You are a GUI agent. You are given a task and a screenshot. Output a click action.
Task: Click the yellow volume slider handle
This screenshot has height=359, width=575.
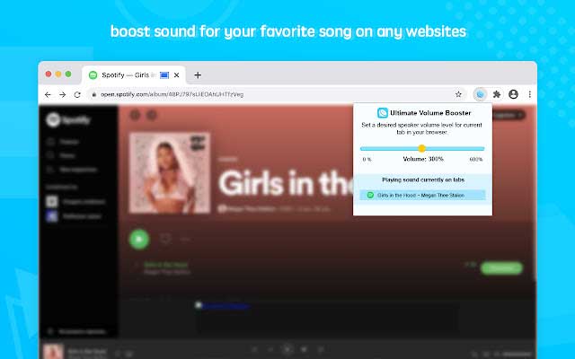(421, 148)
